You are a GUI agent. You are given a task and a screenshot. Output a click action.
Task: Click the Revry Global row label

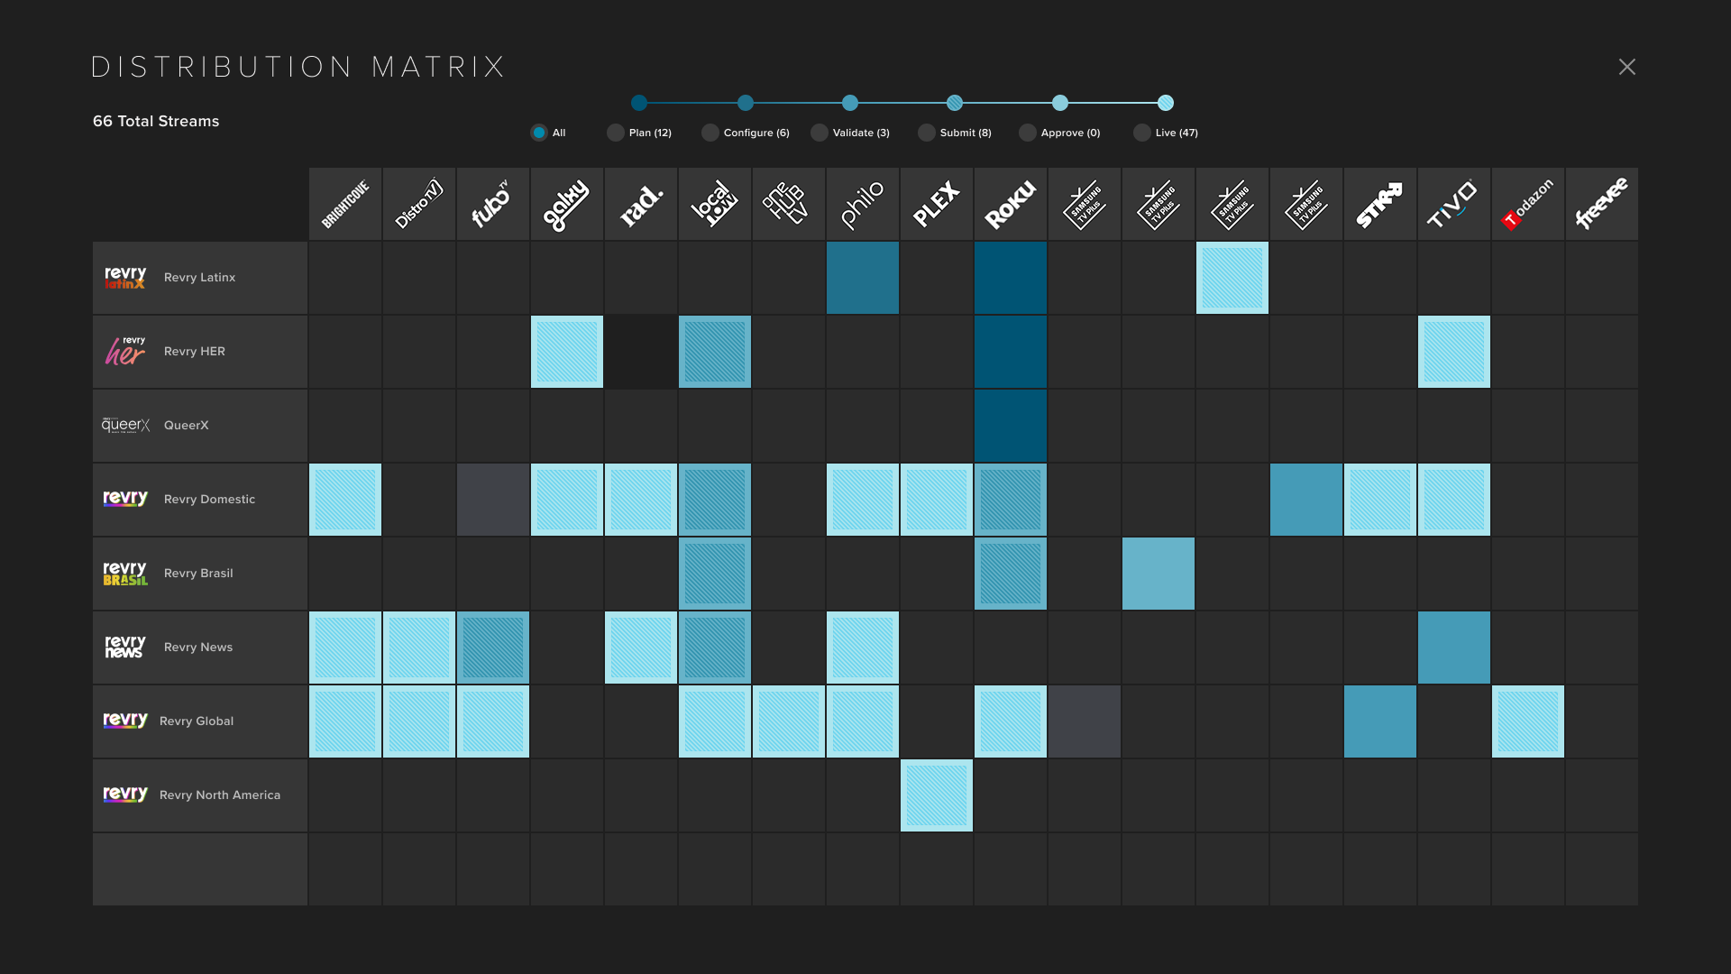coord(197,721)
